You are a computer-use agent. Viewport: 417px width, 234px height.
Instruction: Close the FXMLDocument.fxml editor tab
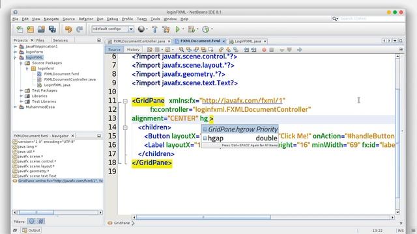(223, 41)
